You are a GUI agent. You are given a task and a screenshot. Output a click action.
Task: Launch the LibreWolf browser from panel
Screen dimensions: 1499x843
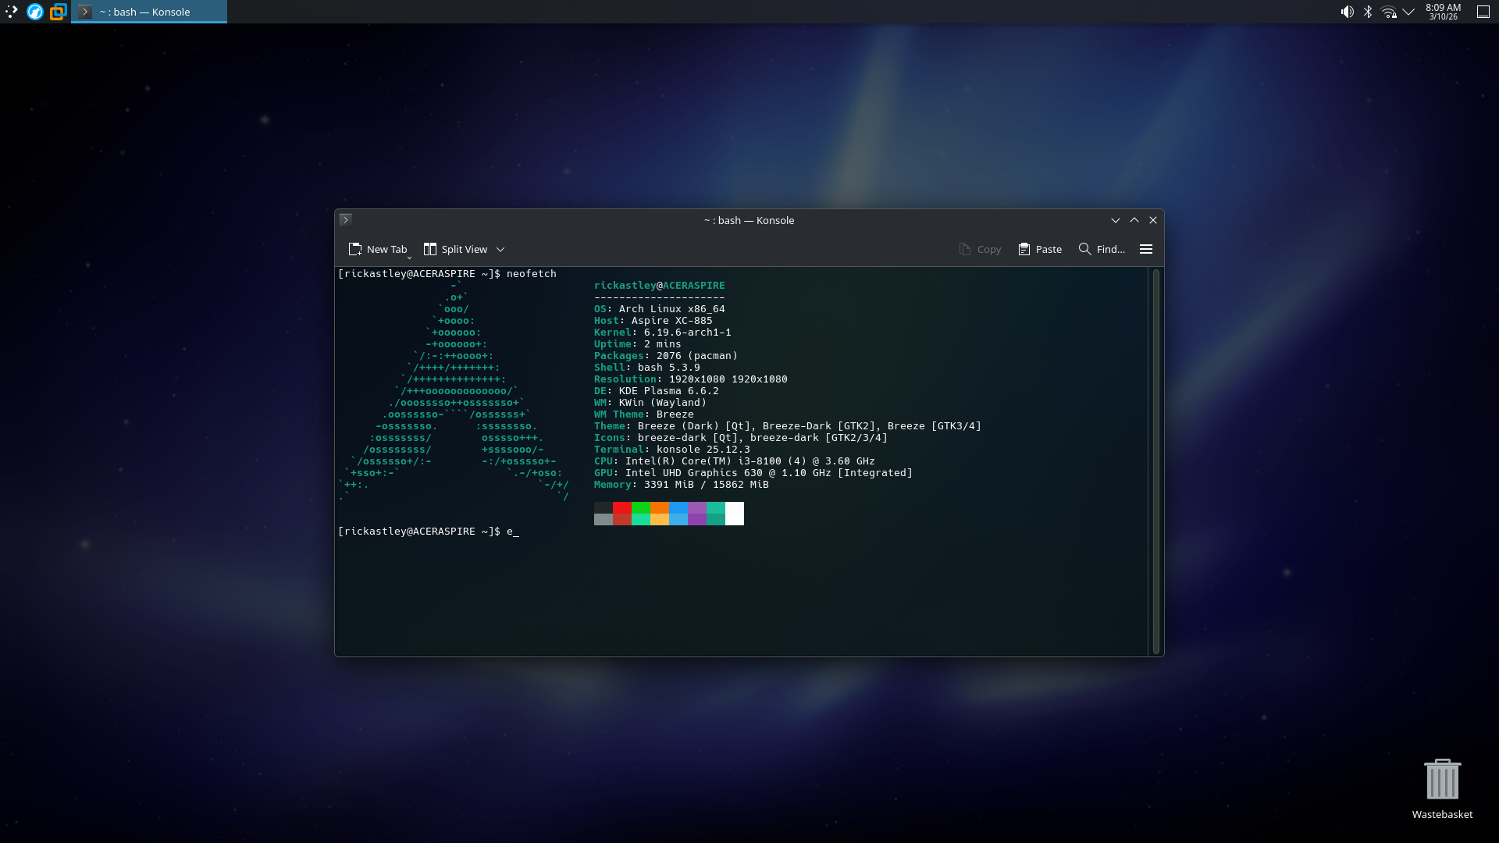(35, 12)
